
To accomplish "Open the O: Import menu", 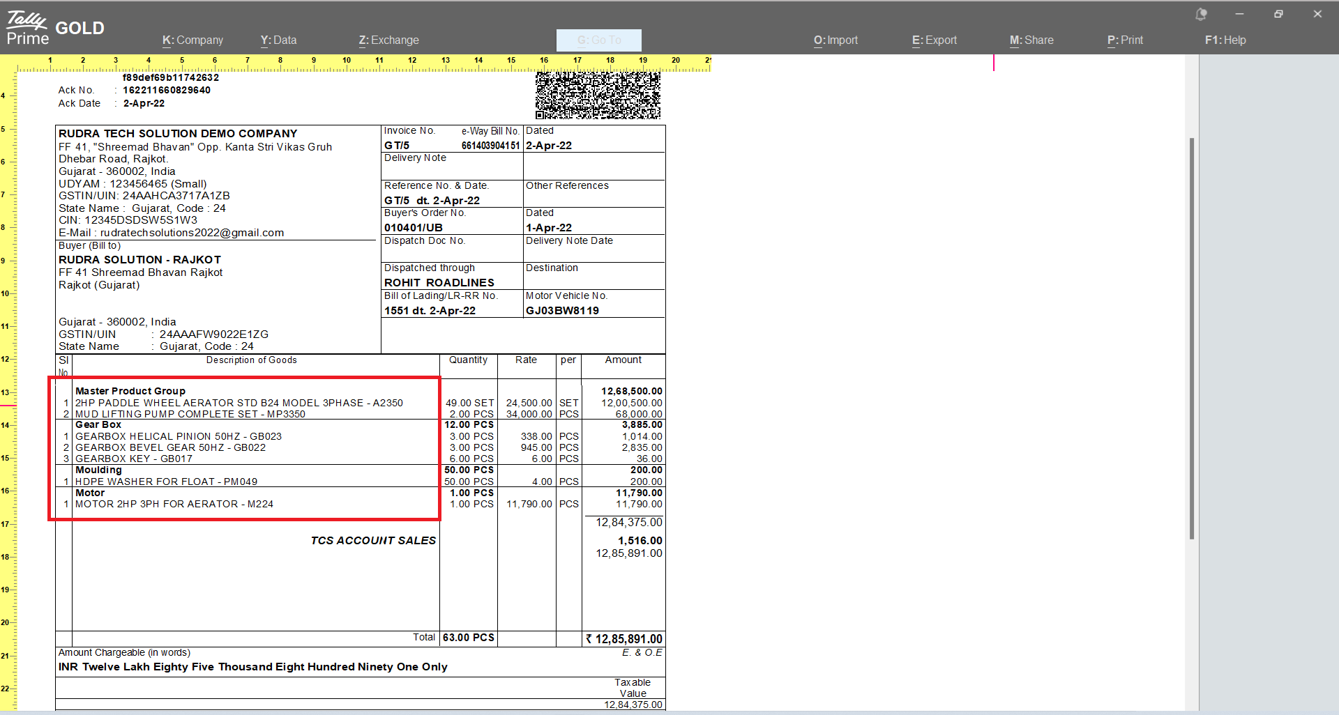I will point(835,40).
